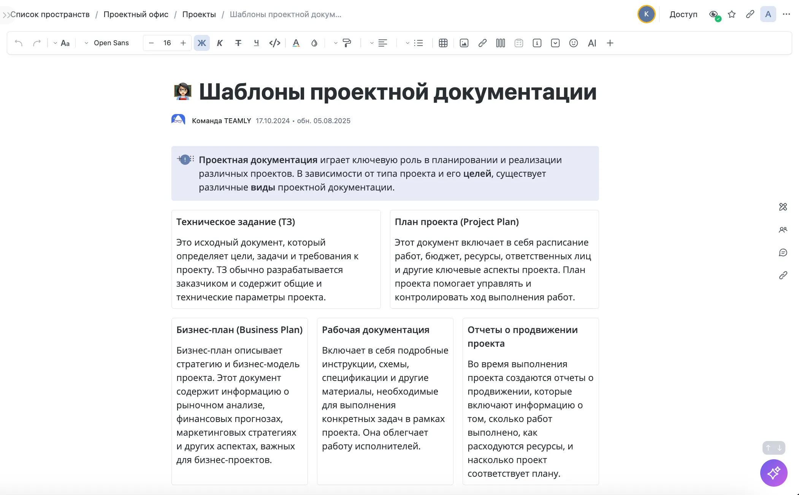Select the format painter roller tool
This screenshot has height=495, width=799.
tap(347, 43)
